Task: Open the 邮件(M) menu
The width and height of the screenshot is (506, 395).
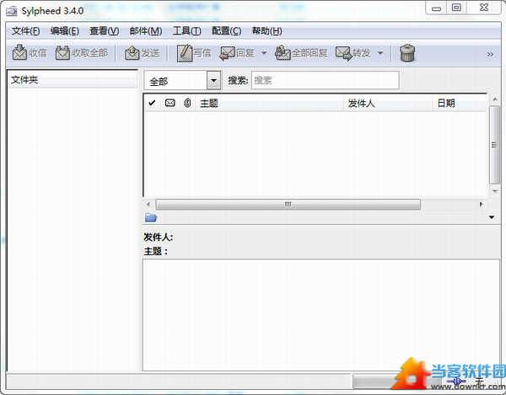Action: tap(146, 31)
